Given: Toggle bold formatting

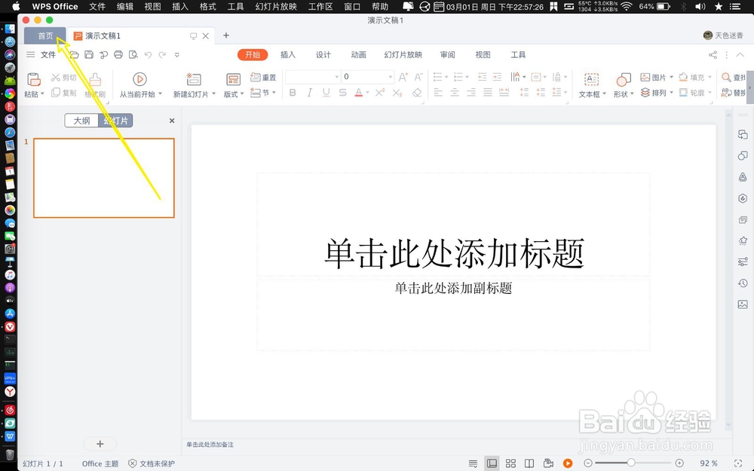Looking at the screenshot, I should (x=293, y=93).
